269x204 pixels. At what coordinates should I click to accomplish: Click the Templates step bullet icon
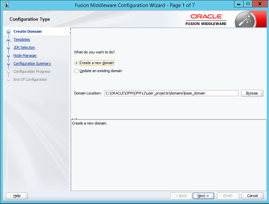click(x=9, y=40)
